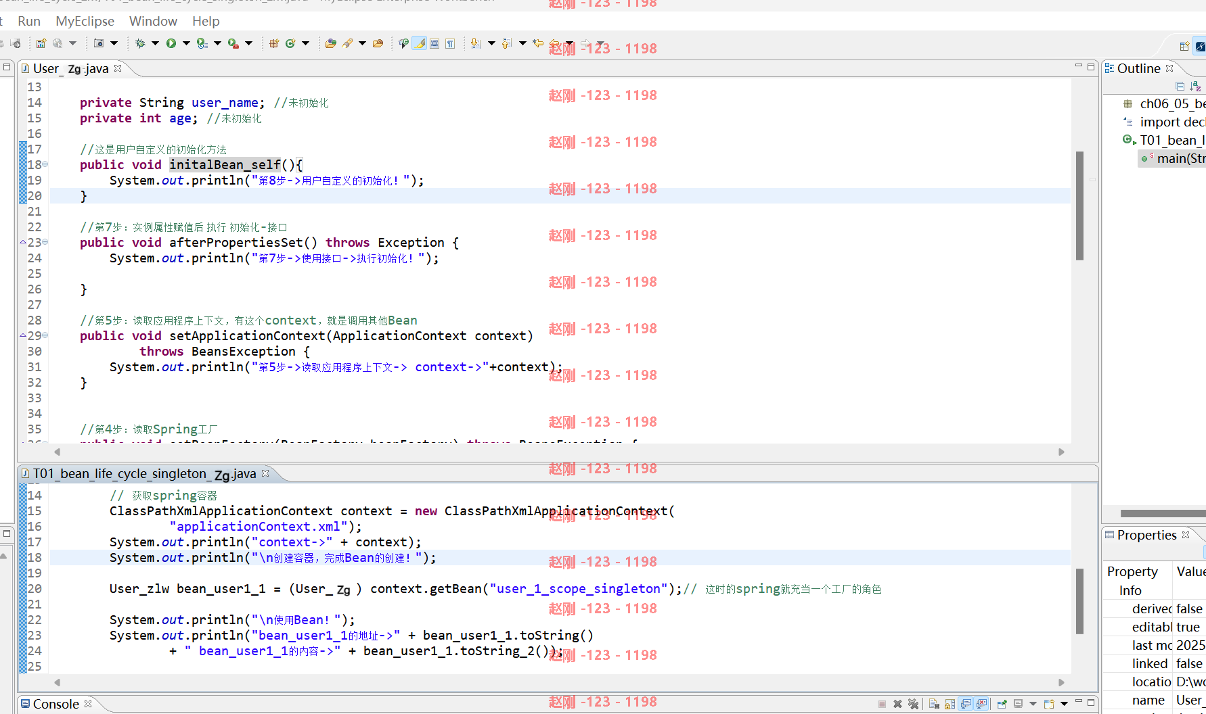Click the Back navigation arrow icon

pyautogui.click(x=554, y=43)
